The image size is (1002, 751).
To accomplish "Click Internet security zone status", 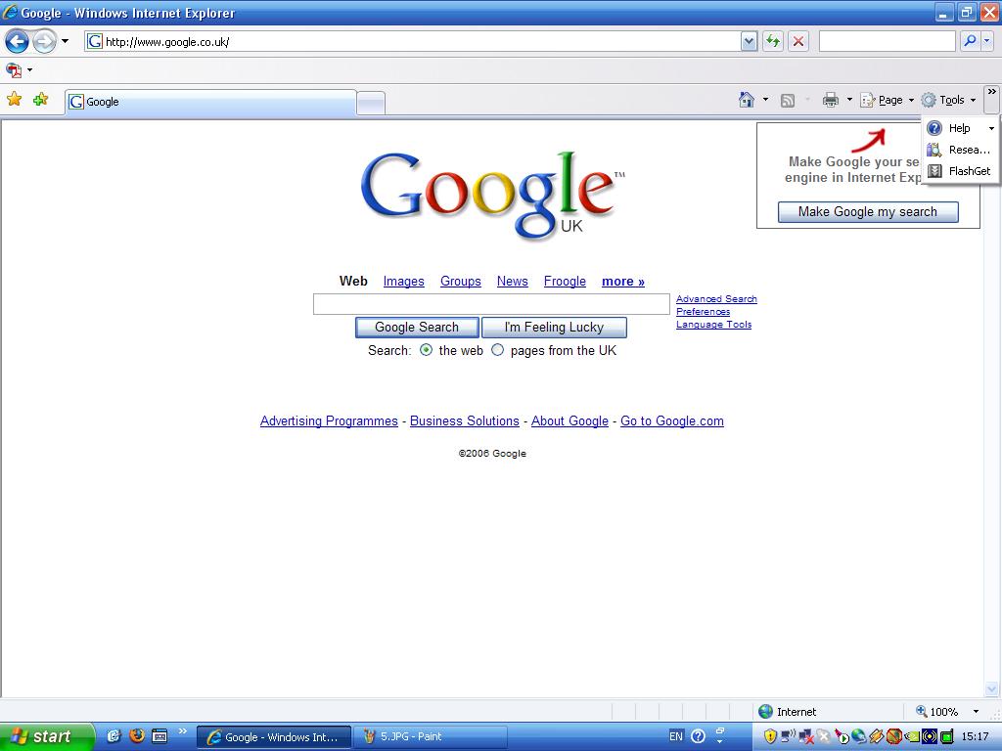I will coord(788,712).
